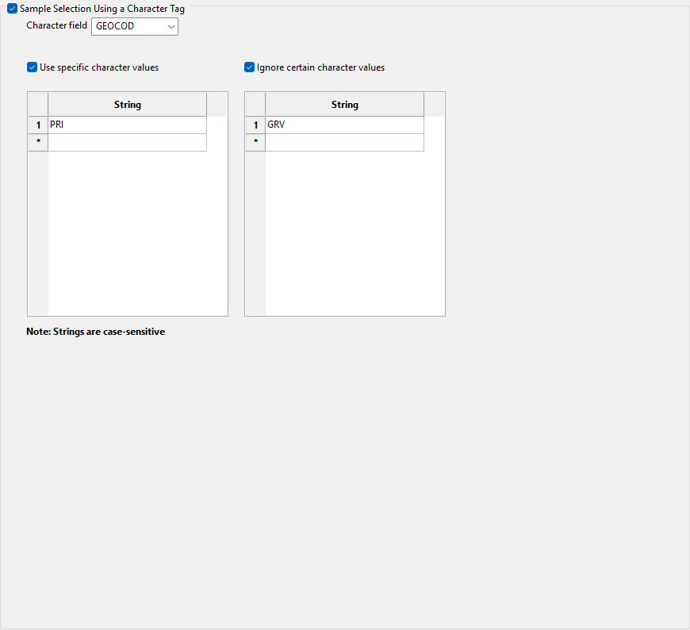
Task: Select row header 1 beside GRV
Action: coord(255,125)
